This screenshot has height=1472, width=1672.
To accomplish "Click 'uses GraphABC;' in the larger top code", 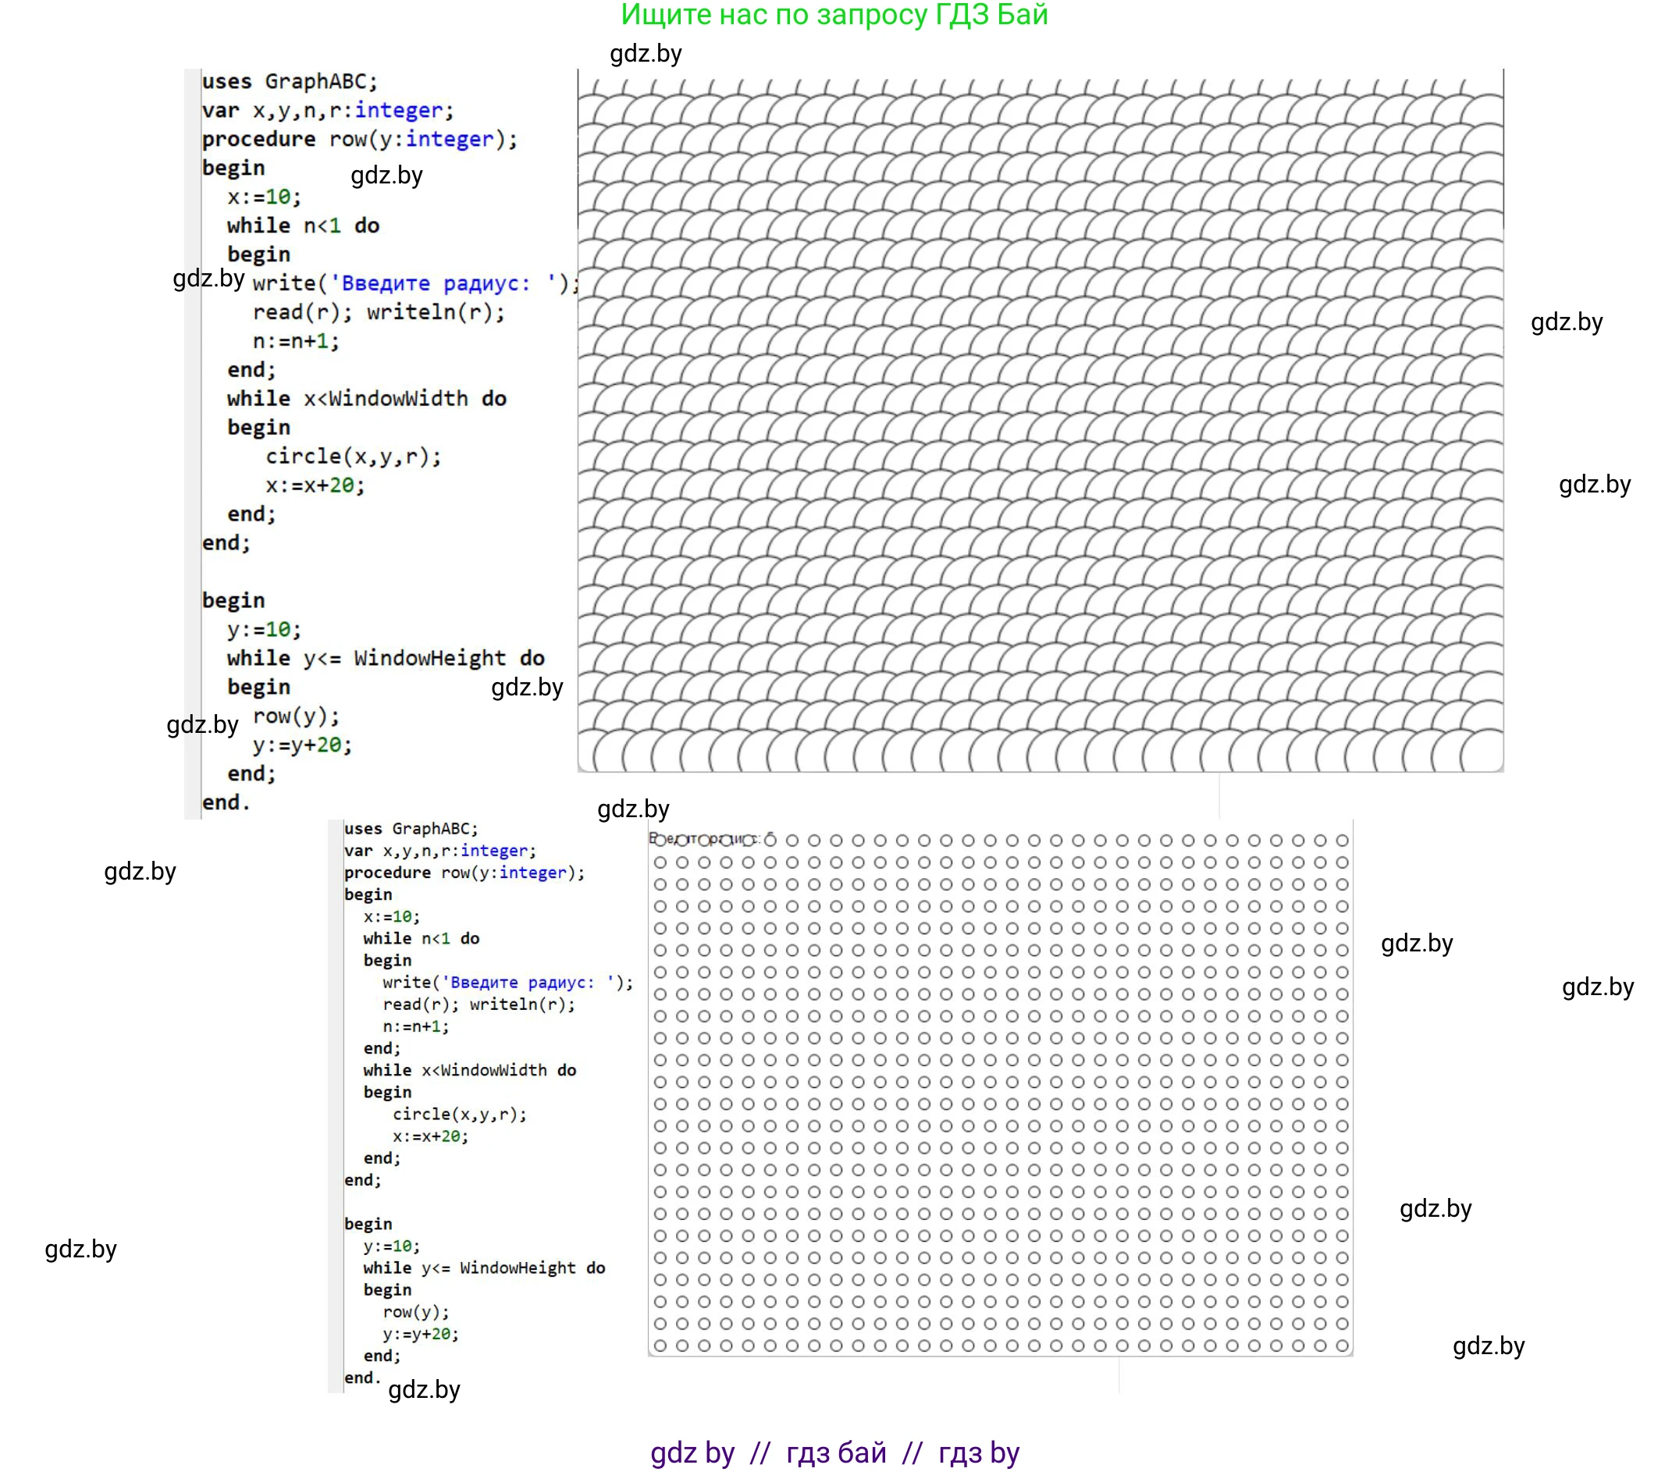I will (290, 82).
